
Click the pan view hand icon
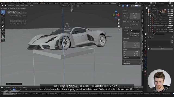119,23
